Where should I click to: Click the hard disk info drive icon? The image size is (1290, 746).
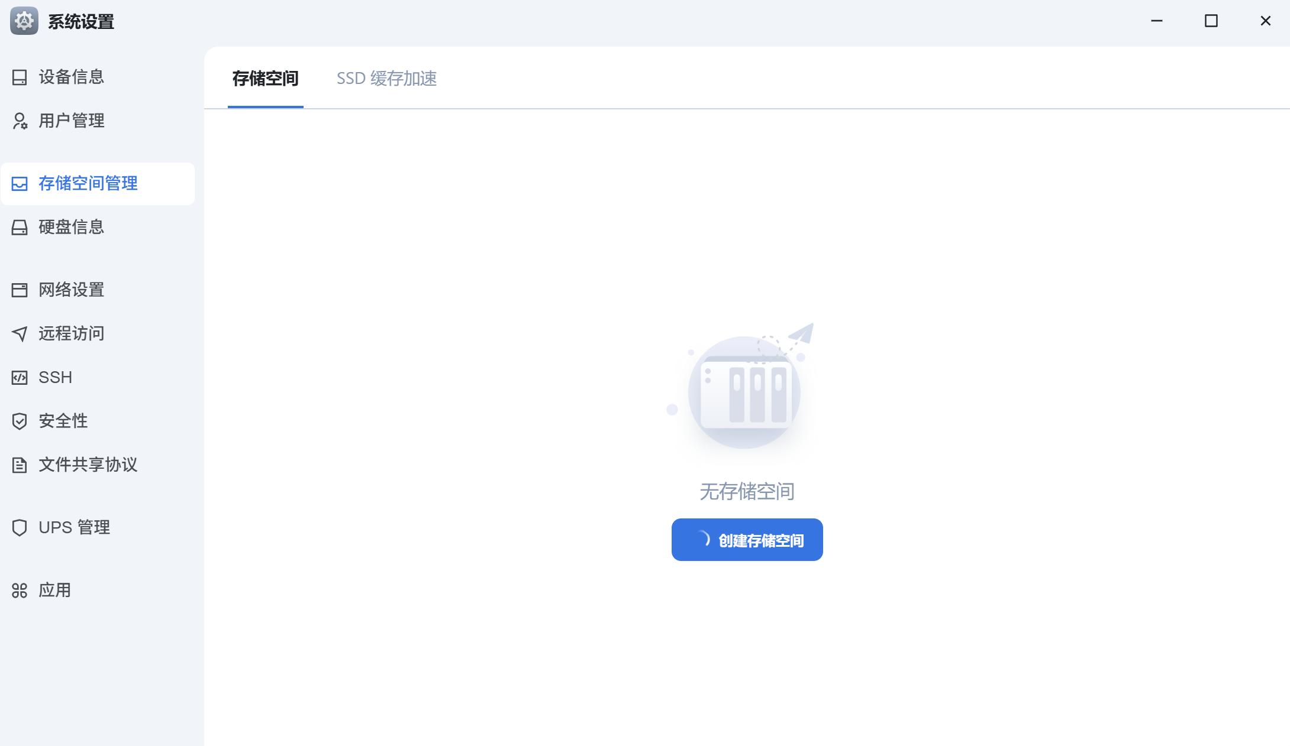click(x=20, y=228)
